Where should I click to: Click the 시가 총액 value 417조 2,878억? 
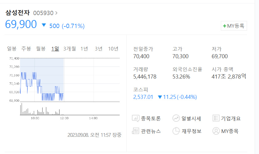pyautogui.click(x=229, y=76)
